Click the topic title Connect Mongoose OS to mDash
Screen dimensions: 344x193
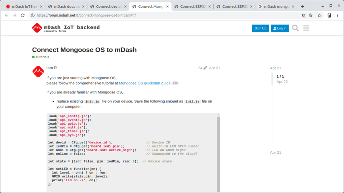tap(84, 50)
